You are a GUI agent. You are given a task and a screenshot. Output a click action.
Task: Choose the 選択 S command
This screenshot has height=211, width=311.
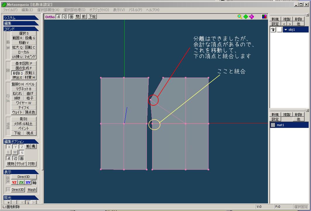coord(24,33)
